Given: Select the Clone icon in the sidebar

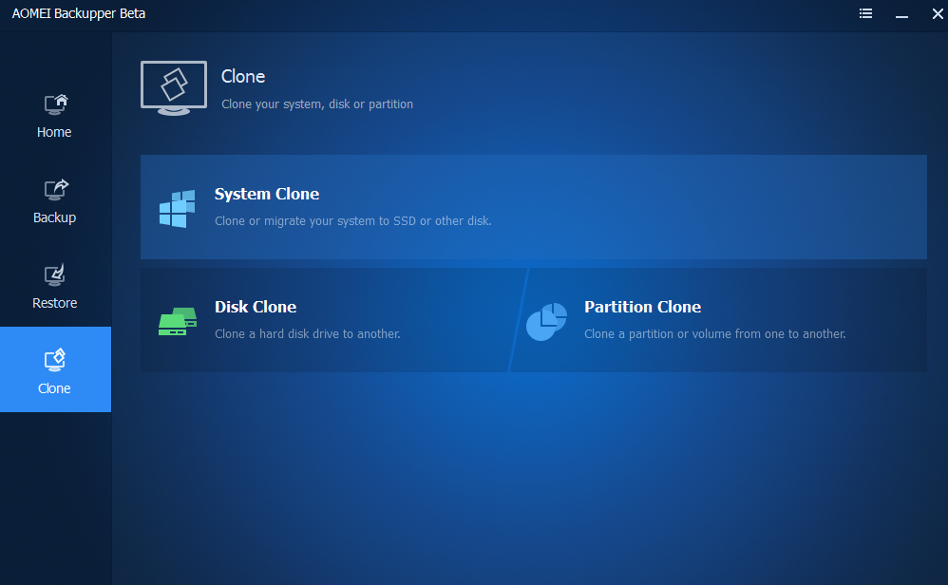Looking at the screenshot, I should [54, 361].
